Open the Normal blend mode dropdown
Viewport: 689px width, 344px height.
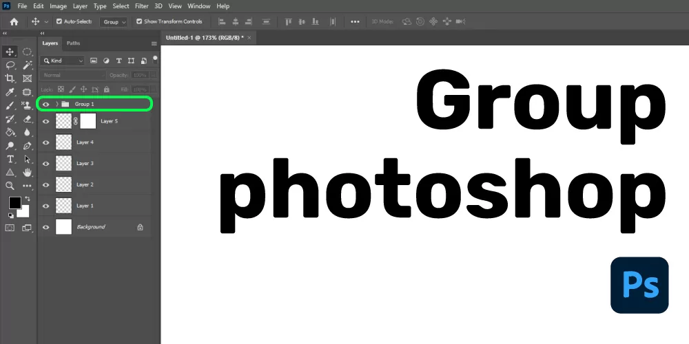tap(74, 75)
